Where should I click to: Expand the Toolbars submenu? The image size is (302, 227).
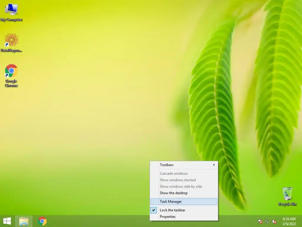(184, 165)
